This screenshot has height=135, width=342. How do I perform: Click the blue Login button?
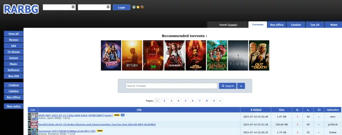(x=122, y=7)
